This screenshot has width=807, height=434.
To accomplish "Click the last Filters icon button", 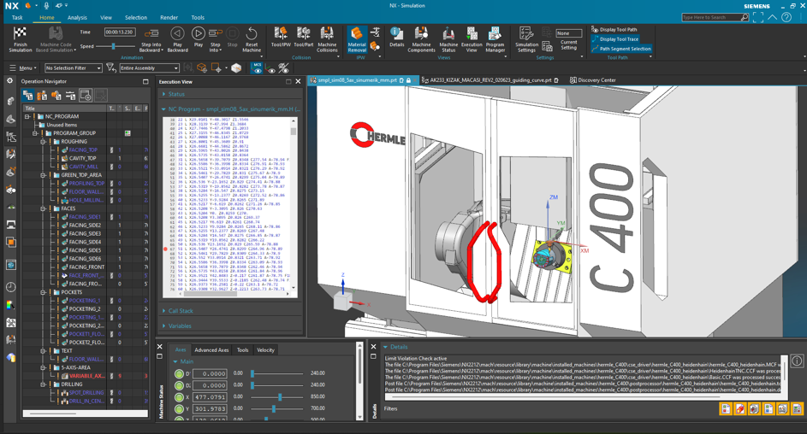I will (797, 409).
